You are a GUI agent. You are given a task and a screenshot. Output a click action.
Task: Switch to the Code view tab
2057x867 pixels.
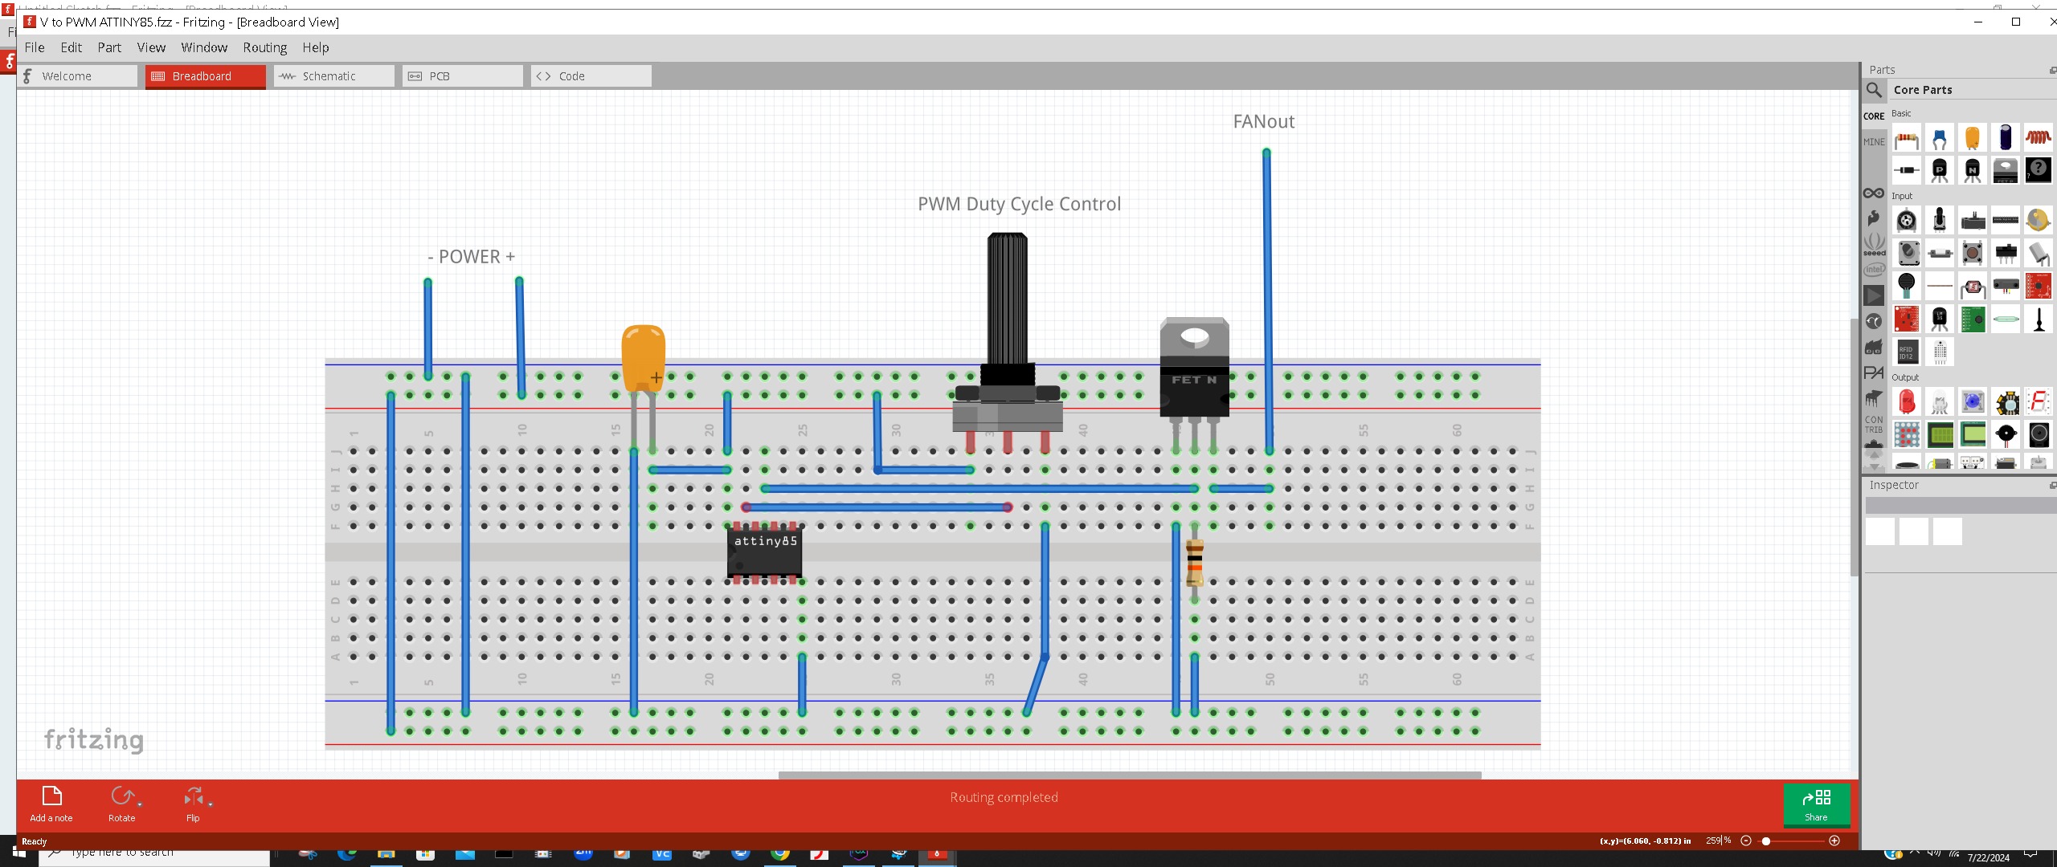591,76
